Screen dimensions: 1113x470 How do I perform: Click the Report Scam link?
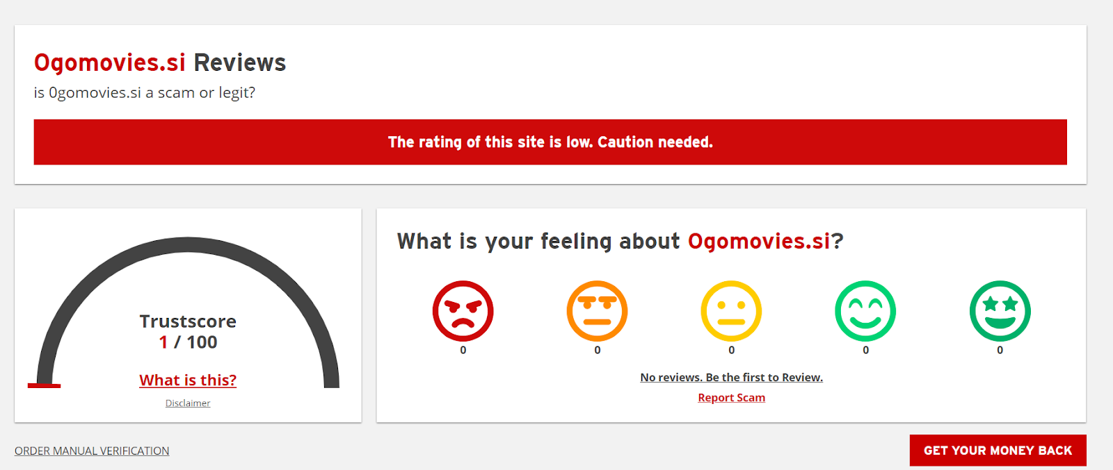click(731, 398)
